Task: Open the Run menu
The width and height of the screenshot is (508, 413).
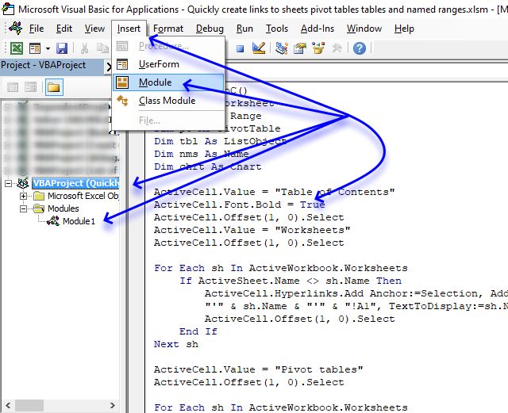Action: pos(244,29)
